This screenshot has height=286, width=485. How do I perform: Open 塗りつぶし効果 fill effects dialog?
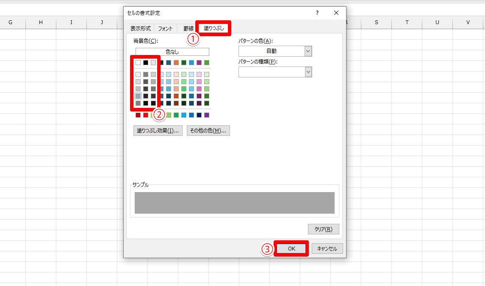tap(158, 131)
